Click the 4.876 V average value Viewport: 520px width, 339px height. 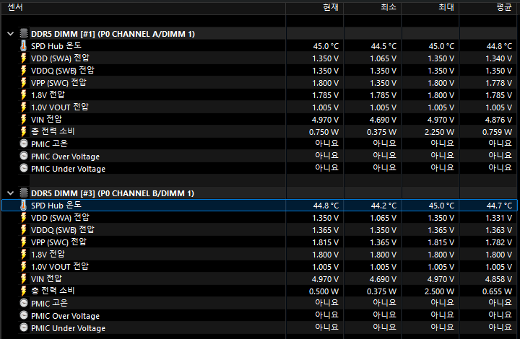coord(499,120)
